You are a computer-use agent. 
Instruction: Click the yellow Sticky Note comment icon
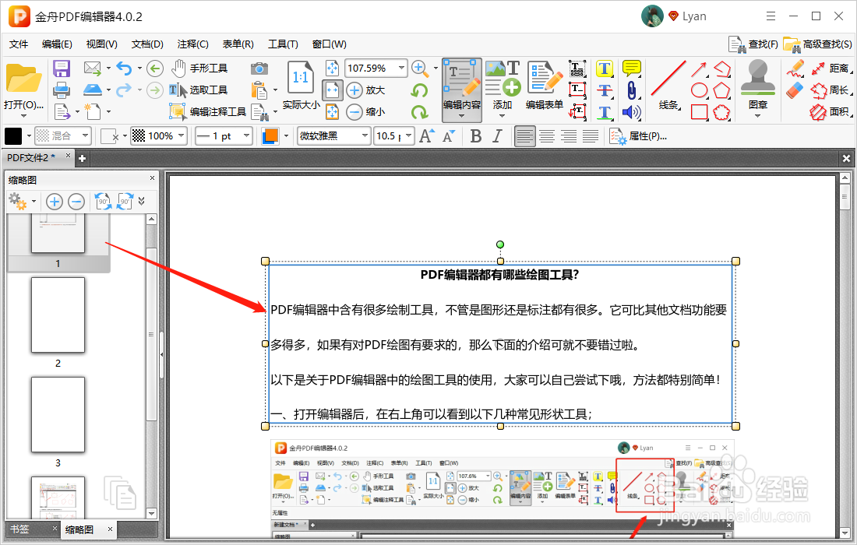coord(631,69)
